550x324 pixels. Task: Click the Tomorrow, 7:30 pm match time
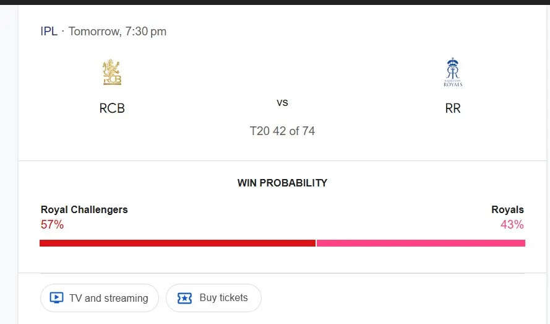pos(117,31)
